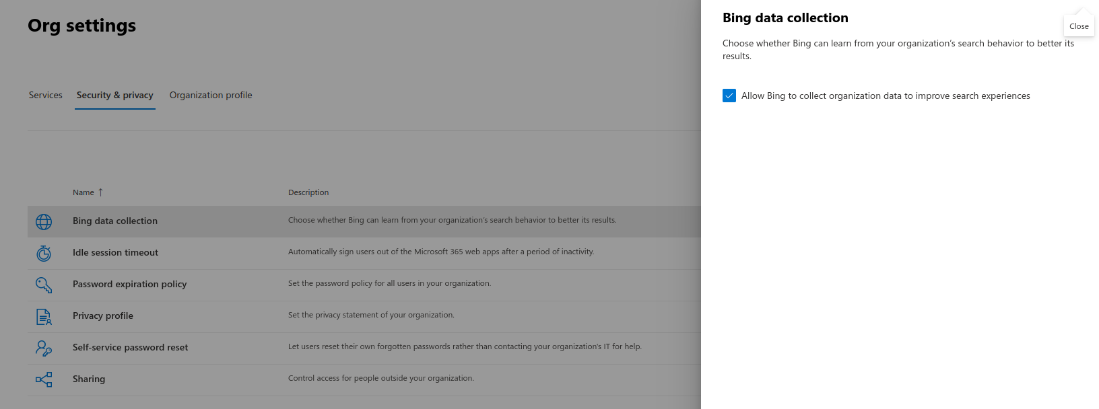This screenshot has height=409, width=1099.
Task: Open Password expiration policy settings
Action: 129,284
